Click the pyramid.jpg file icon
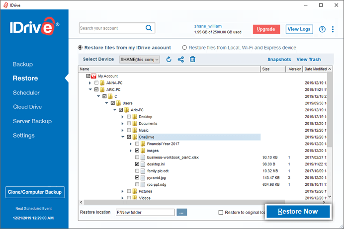The width and height of the screenshot is (344, 229). (x=143, y=178)
